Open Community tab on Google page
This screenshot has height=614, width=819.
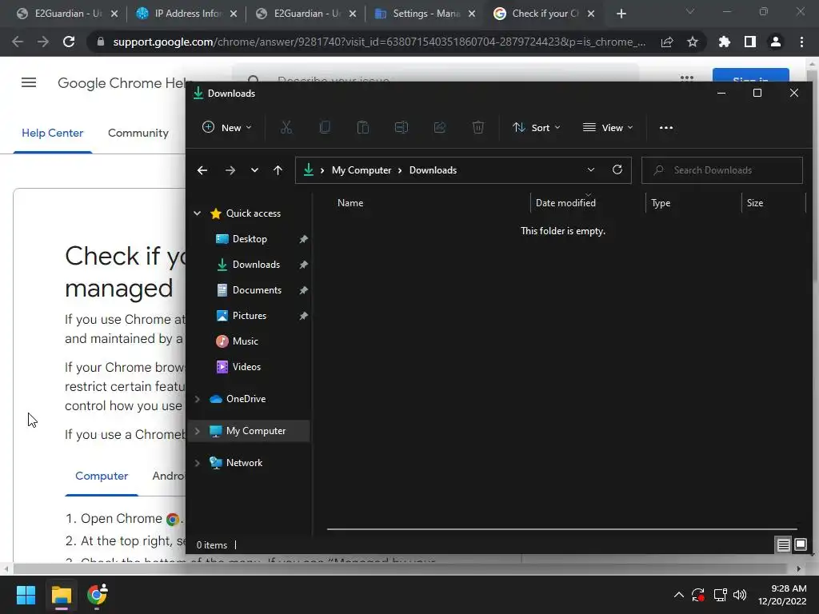138,133
